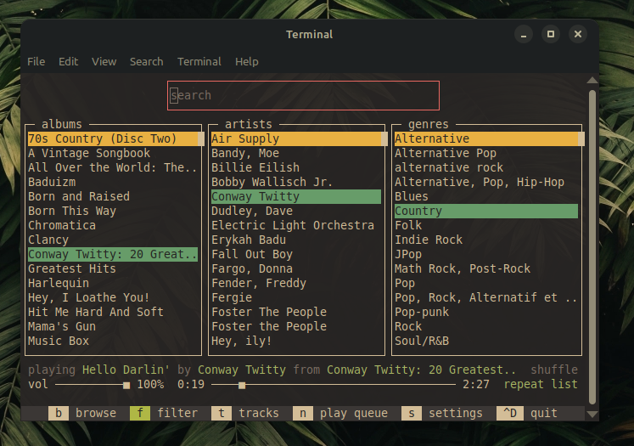Image resolution: width=634 pixels, height=446 pixels.
Task: Select album Hey, I Loathe You!
Action: [113, 297]
